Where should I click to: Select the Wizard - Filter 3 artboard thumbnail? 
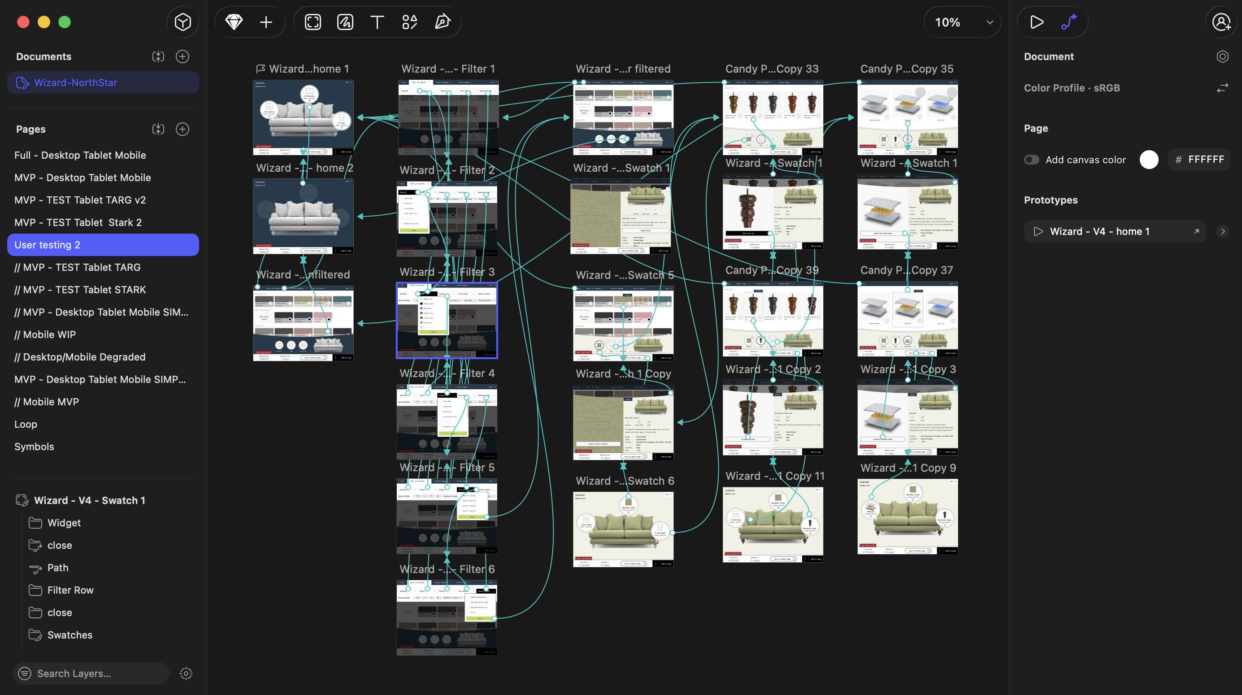click(x=447, y=321)
